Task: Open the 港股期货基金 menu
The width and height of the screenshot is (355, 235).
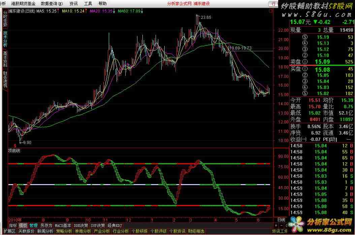Action: [x=23, y=4]
